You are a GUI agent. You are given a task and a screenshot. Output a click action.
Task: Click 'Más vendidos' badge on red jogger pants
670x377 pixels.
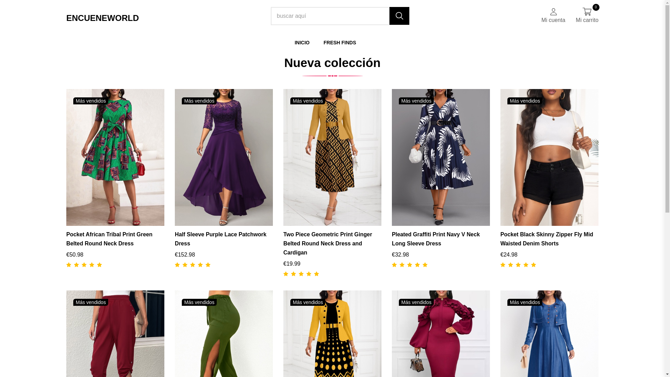(91, 302)
